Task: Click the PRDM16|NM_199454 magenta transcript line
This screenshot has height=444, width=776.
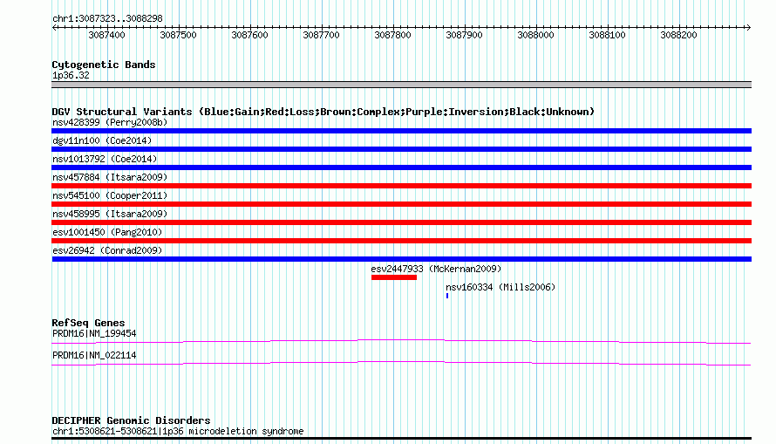Action: (x=401, y=341)
